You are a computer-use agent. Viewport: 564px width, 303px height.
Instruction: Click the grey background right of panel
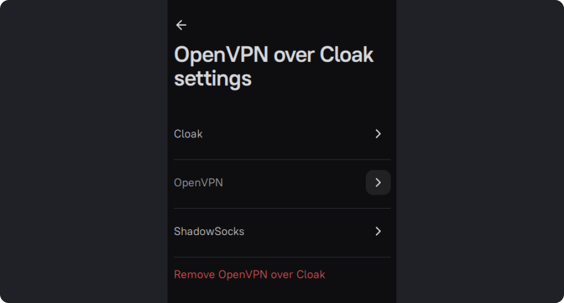[480, 151]
